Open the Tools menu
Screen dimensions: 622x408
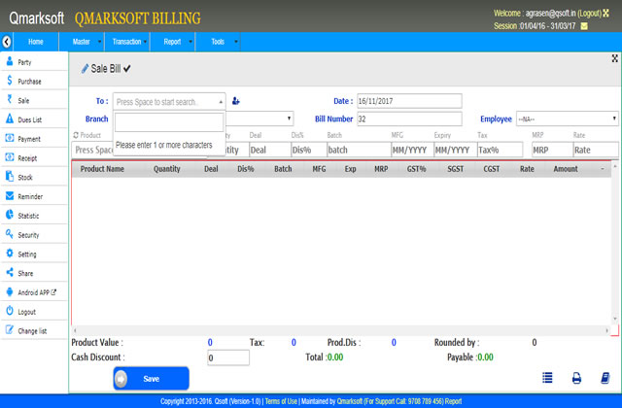point(218,42)
